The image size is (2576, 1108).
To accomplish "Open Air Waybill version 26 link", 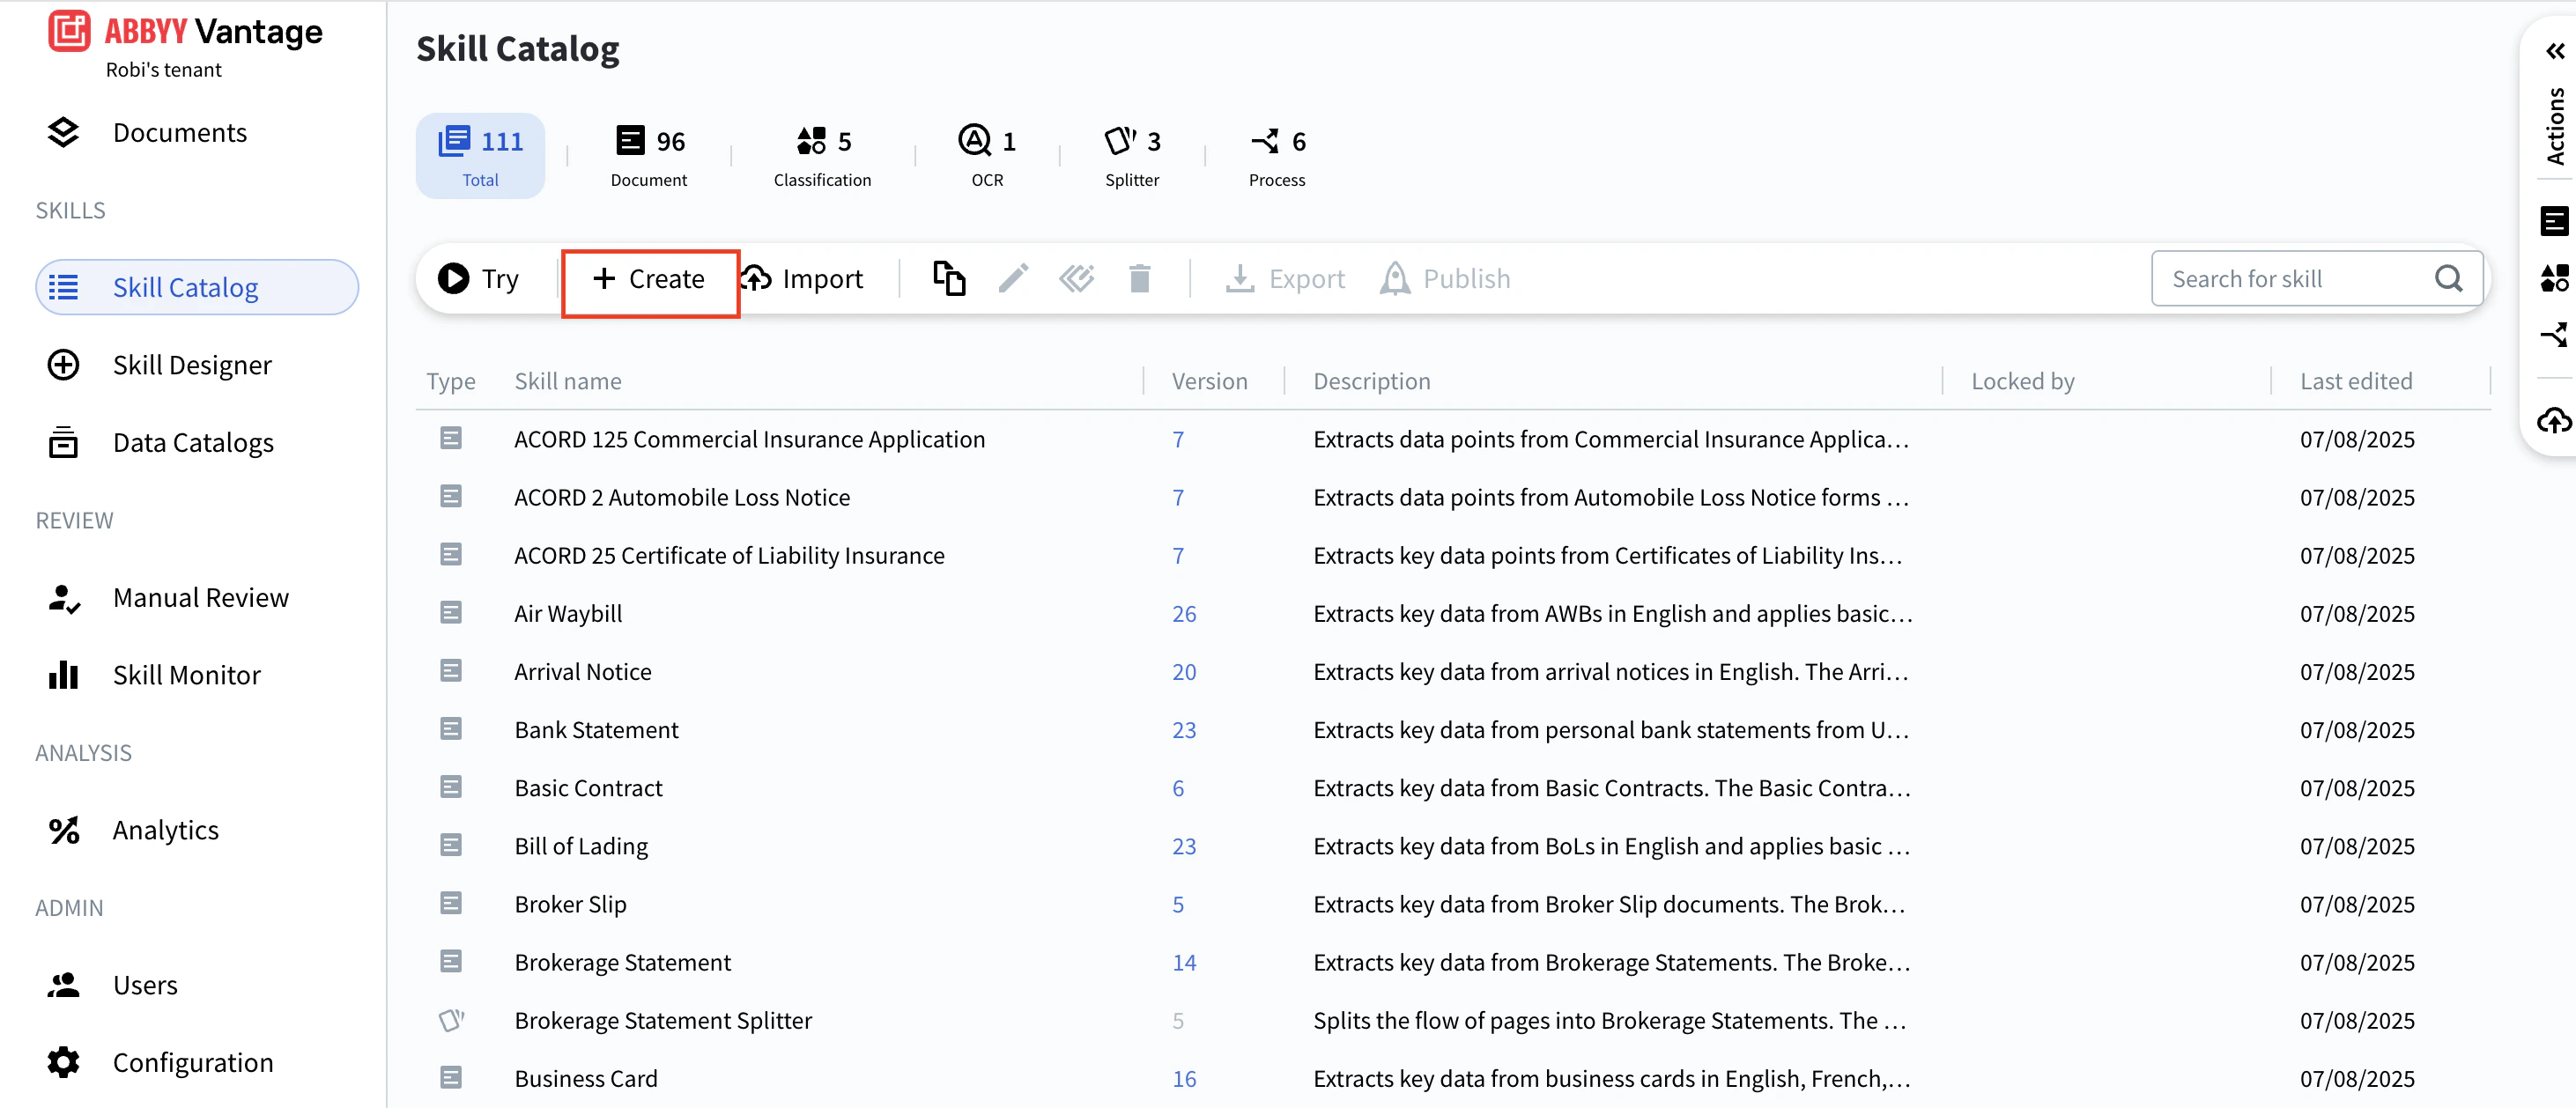I will [1183, 613].
